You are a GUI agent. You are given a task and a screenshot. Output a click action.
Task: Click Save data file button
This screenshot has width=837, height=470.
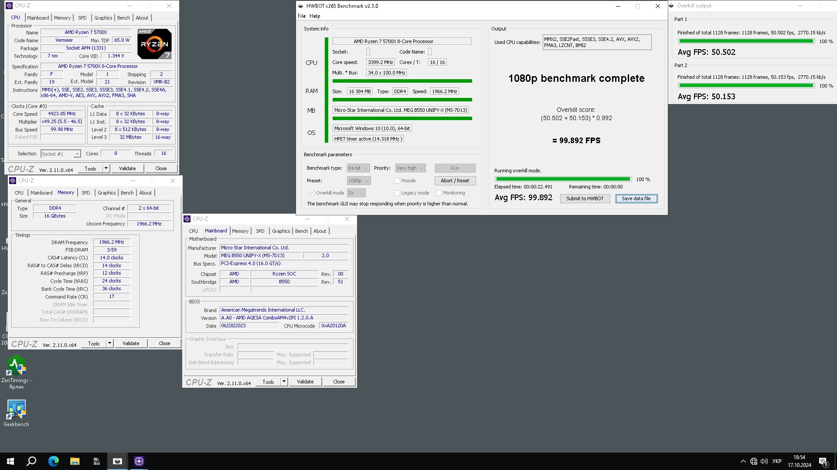(x=636, y=198)
